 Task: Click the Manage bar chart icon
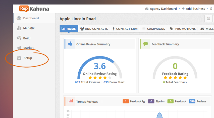[x=19, y=28]
